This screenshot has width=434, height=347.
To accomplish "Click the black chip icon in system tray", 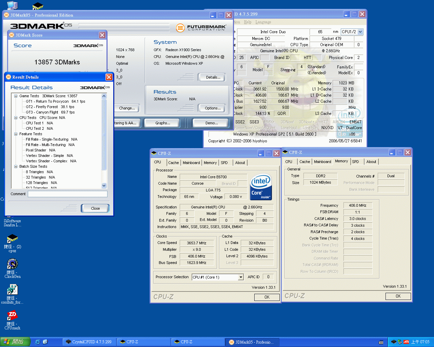I will click(x=394, y=342).
